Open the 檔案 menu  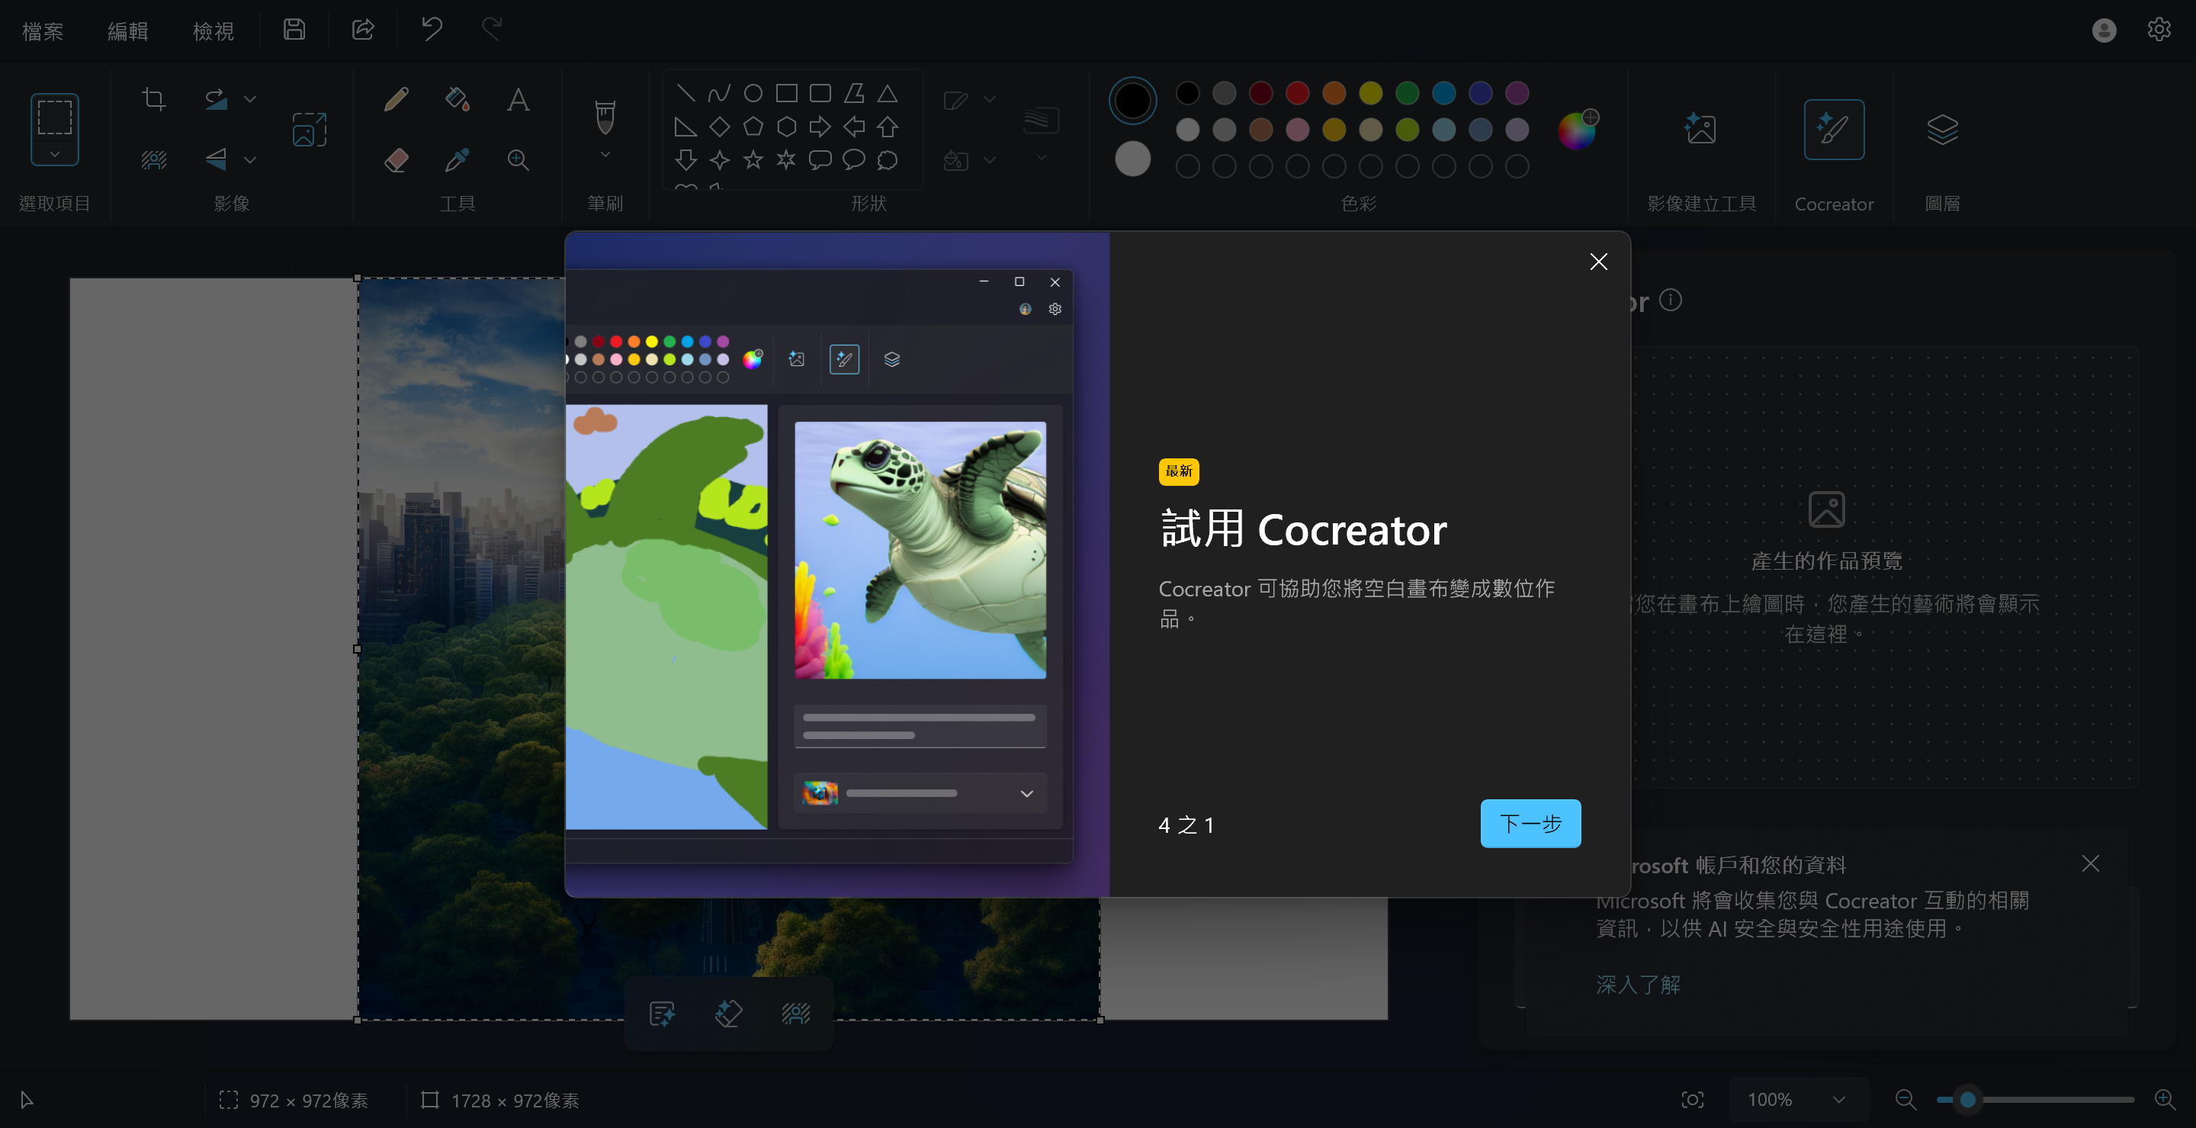pyautogui.click(x=43, y=31)
